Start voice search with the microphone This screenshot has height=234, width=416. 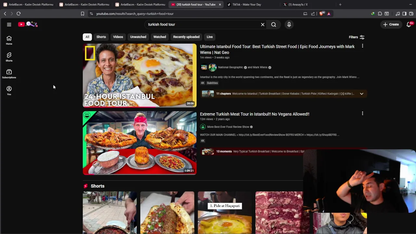tap(289, 24)
